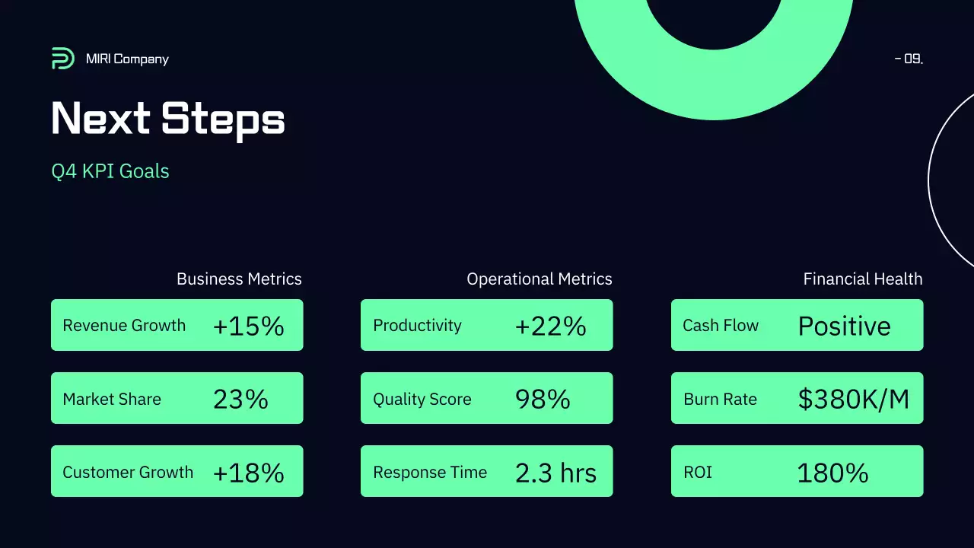Select the ROI 180% card

(797, 471)
